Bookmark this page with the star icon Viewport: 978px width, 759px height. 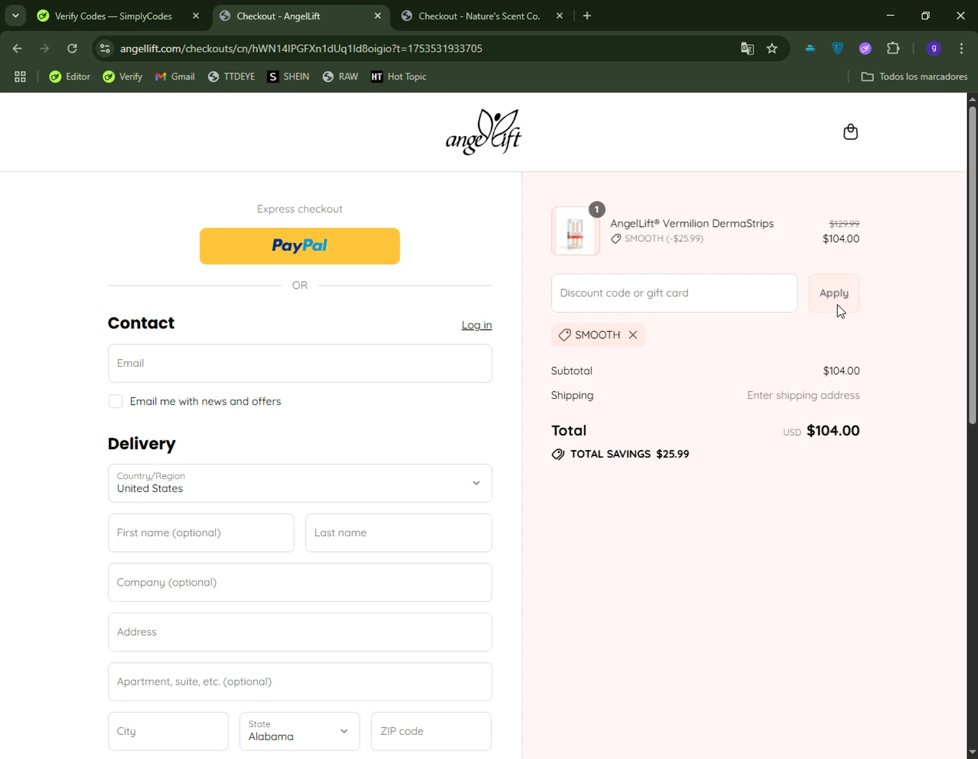[772, 48]
